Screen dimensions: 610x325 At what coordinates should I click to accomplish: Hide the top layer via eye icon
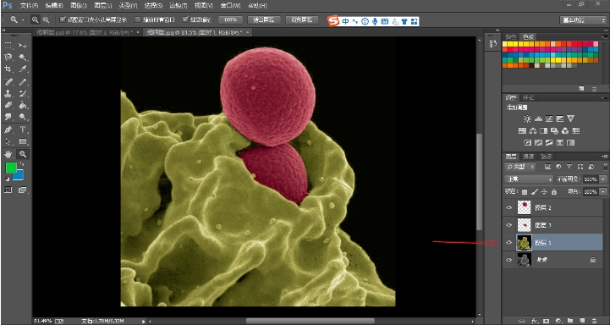[508, 208]
